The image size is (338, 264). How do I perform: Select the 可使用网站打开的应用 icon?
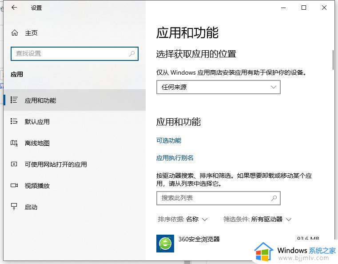click(x=14, y=164)
